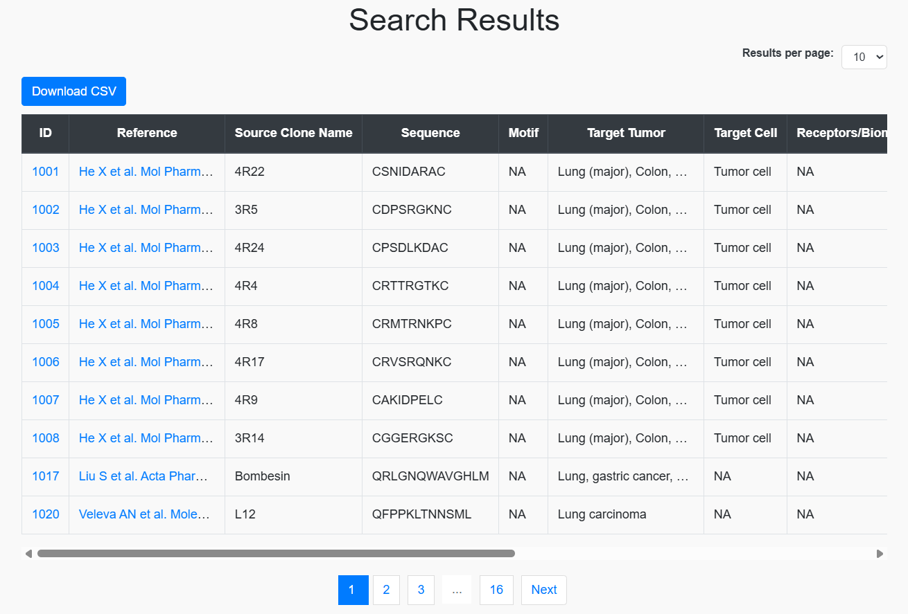Click the Target Tumor column header
This screenshot has width=908, height=614.
click(x=625, y=133)
